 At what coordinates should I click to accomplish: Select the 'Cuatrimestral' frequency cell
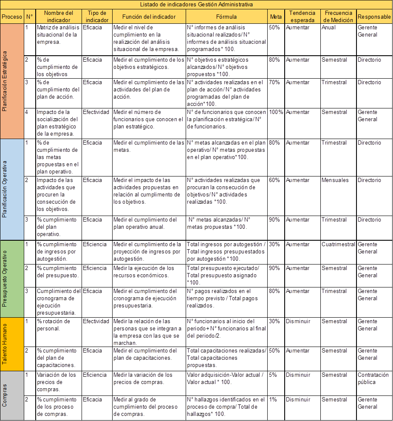(x=338, y=244)
